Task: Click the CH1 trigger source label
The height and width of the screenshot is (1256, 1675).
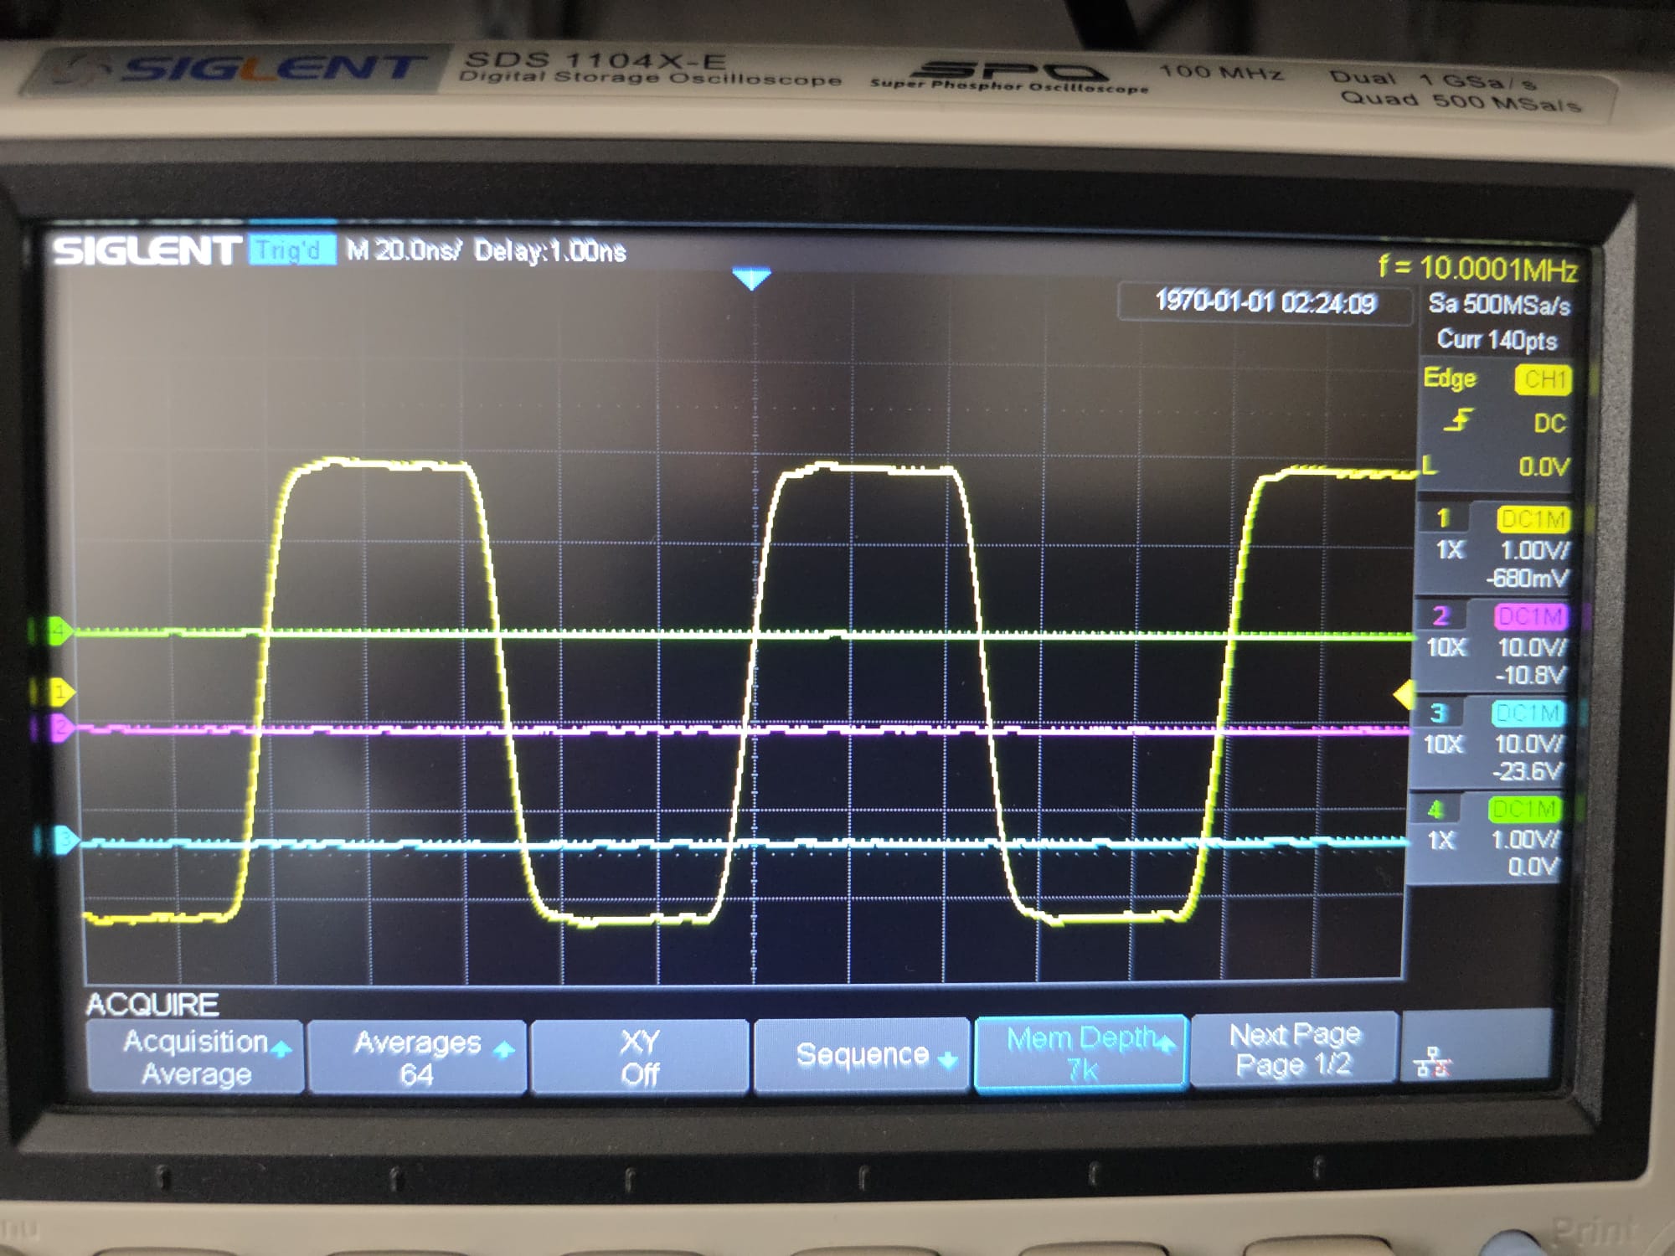Action: [1544, 379]
